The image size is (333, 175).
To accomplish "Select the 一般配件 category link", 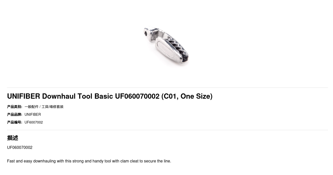I will tap(32, 107).
